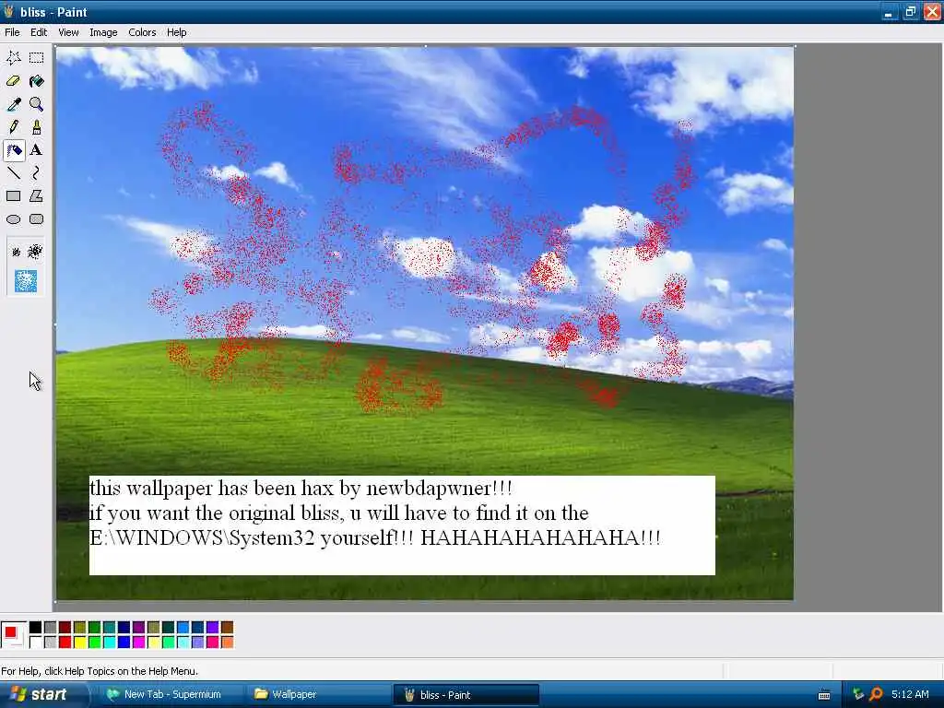This screenshot has width=944, height=708.
Task: Select the Rectangle shape tool
Action: tap(13, 196)
